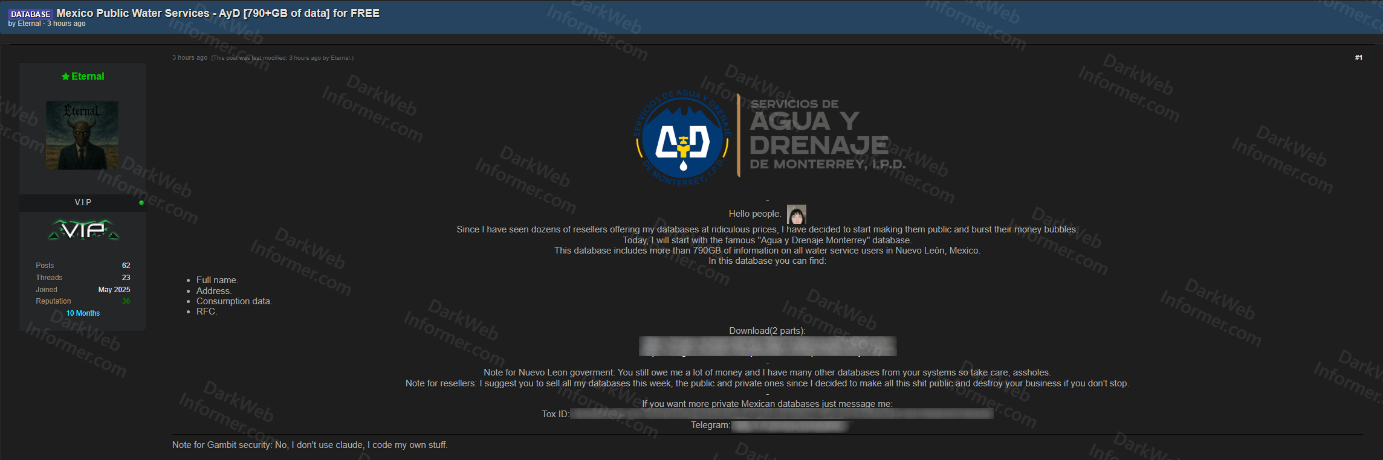Click the green online status dot
Viewport: 1383px width, 460px height.
[141, 203]
